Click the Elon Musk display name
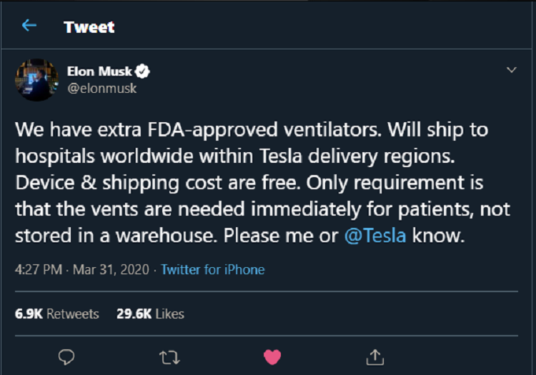The height and width of the screenshot is (375, 536). [x=99, y=71]
